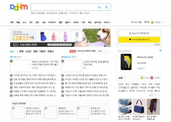The image size is (171, 122).
Task: Go to previous shopping page arrow next to 1/10
Action: pos(156,95)
